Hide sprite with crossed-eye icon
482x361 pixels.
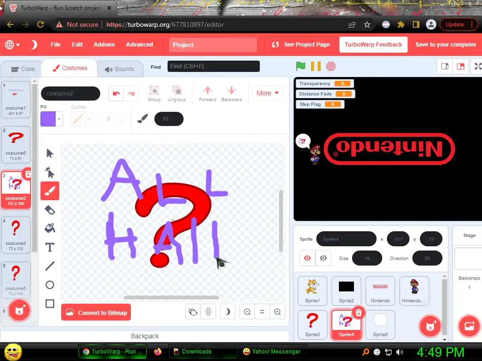[323, 258]
